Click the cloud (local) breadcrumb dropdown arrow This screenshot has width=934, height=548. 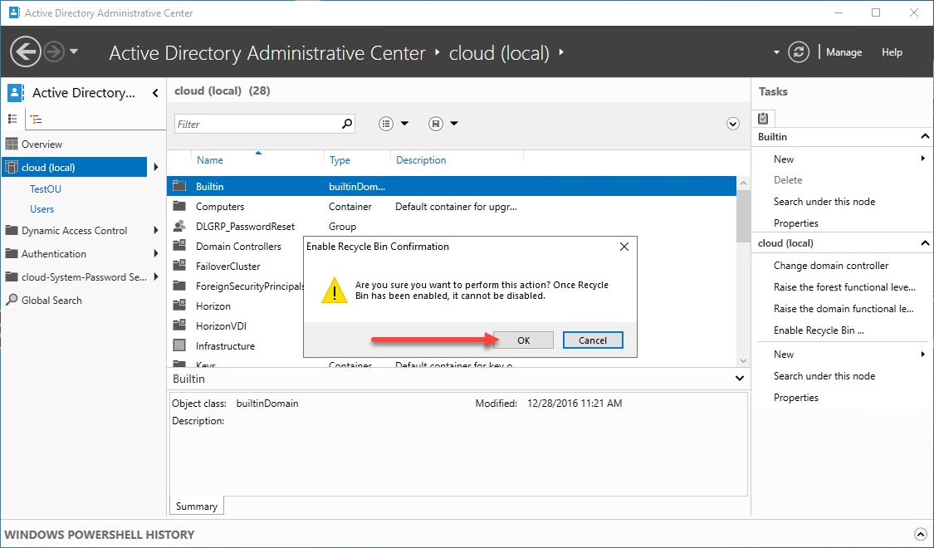click(x=561, y=52)
